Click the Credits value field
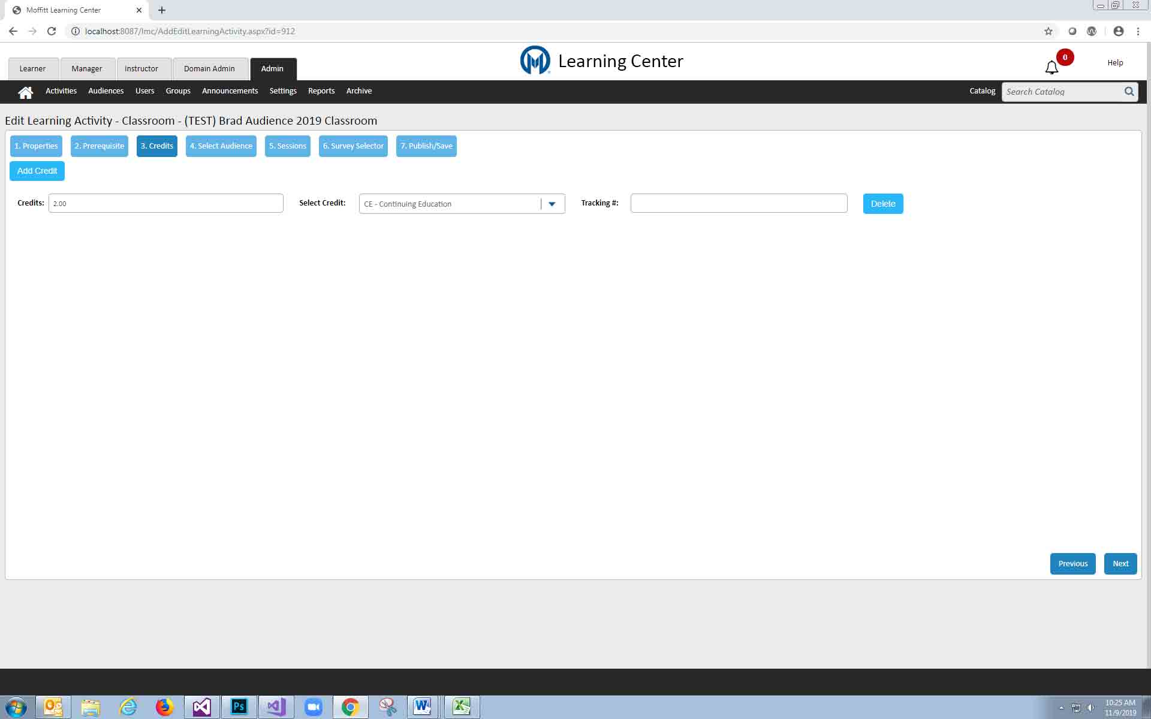The width and height of the screenshot is (1151, 719). pos(165,203)
